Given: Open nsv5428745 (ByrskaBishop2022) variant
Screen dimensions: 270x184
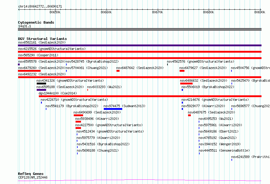Looking at the screenshot, I should pyautogui.click(x=92, y=61).
